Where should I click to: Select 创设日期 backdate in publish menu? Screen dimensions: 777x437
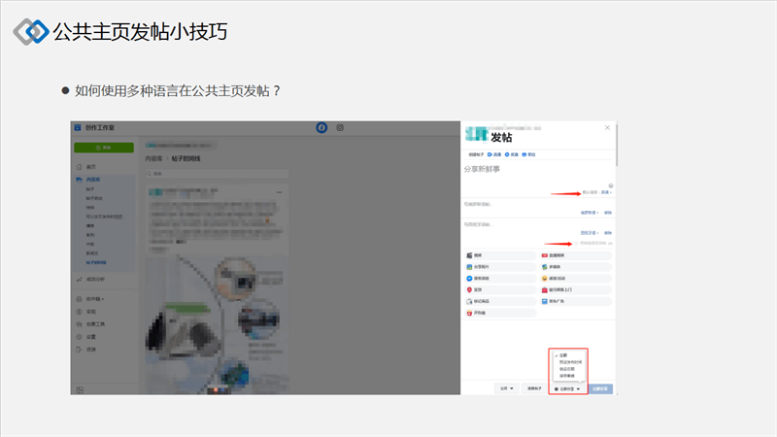[x=568, y=369]
